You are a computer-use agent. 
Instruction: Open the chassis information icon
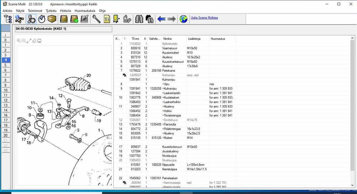click(19, 19)
